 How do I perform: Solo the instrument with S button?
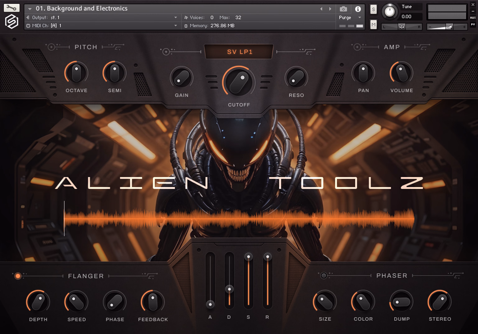(374, 9)
